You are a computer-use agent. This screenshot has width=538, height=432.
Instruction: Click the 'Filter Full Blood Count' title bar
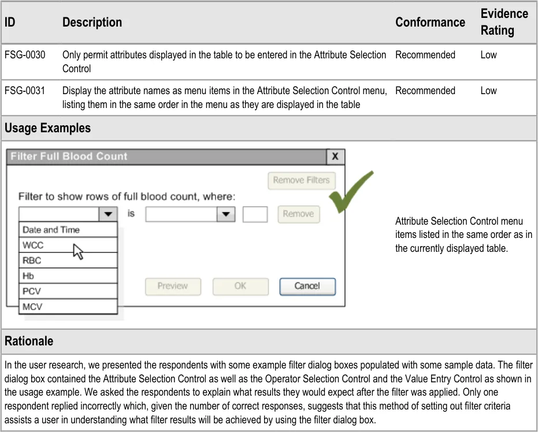click(166, 157)
